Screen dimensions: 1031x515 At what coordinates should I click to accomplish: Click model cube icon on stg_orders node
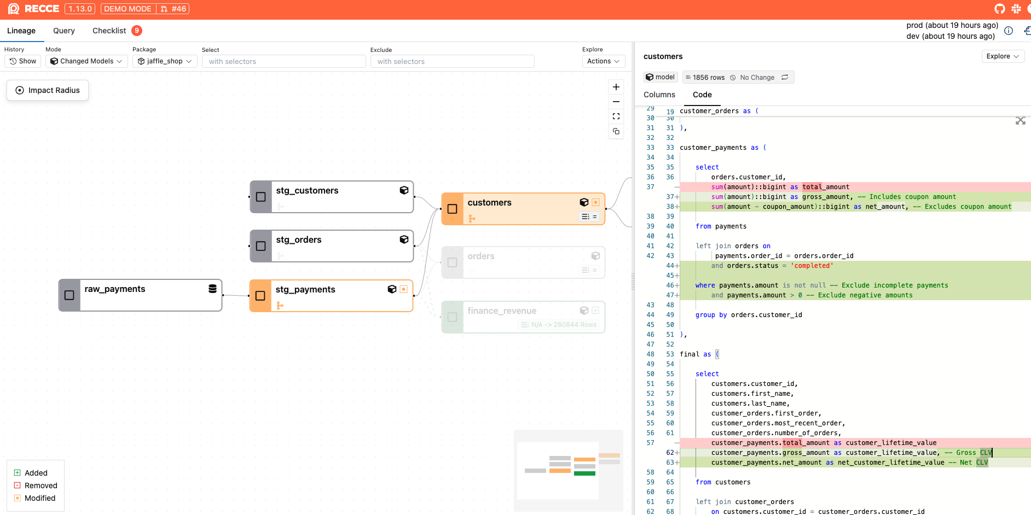(x=404, y=239)
